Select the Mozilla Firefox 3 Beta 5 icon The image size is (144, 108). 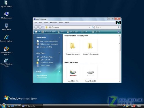point(6,51)
